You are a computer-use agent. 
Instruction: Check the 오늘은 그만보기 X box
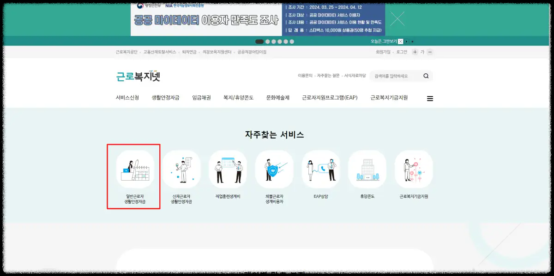(x=401, y=41)
